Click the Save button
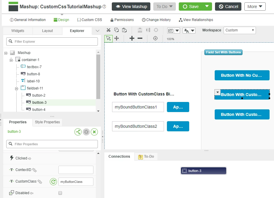The width and height of the screenshot is (274, 198). 191,7
